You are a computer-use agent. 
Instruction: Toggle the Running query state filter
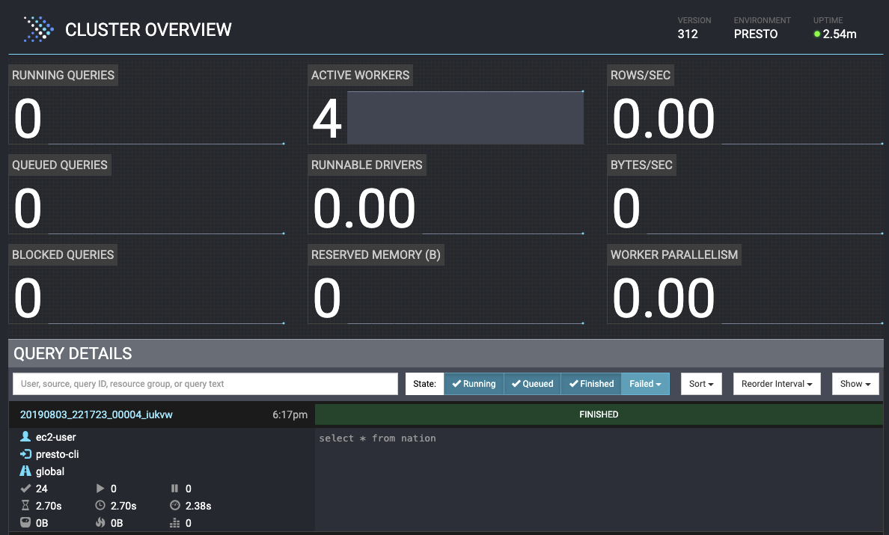pyautogui.click(x=472, y=383)
